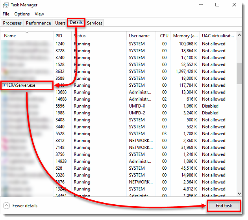Click Disabled in the UMFD-0 row
This screenshot has width=248, height=220.
pos(210,106)
